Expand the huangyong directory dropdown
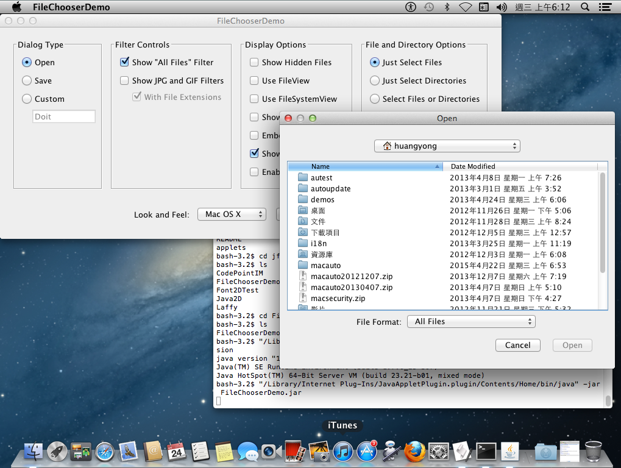The height and width of the screenshot is (468, 621). [447, 146]
